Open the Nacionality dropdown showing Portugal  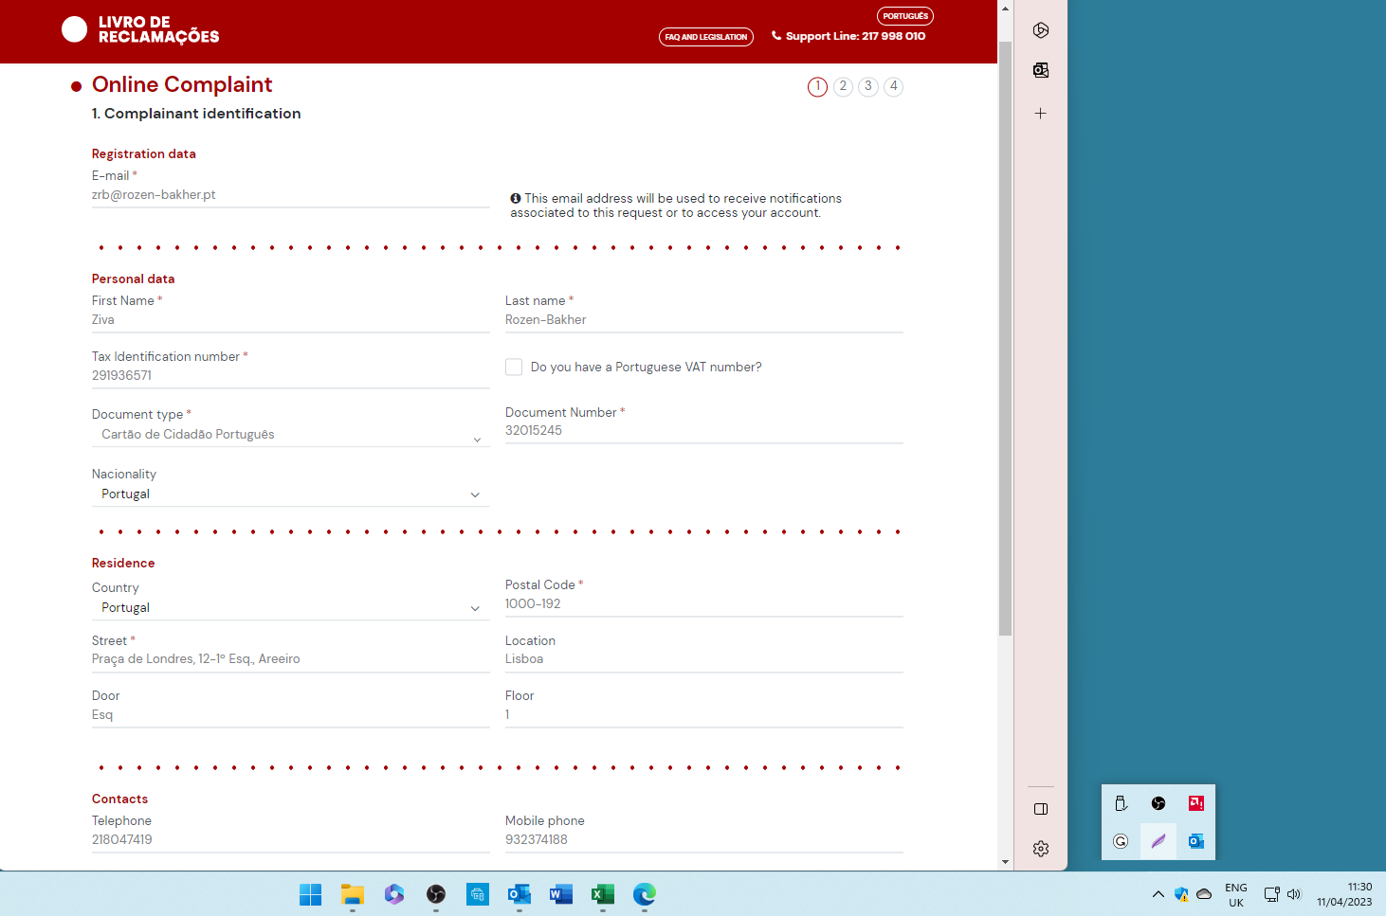tap(291, 494)
